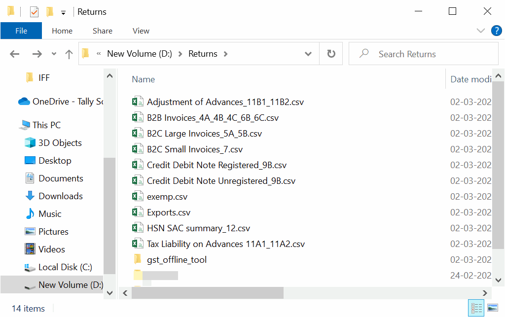The width and height of the screenshot is (505, 317).
Task: Click the 24-02-202 date modified cell
Action: [470, 276]
